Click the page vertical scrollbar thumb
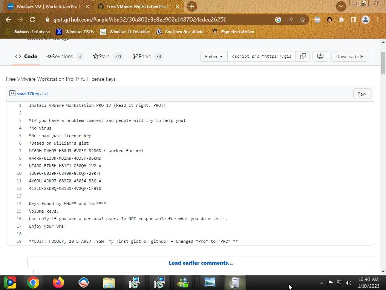 [x=383, y=63]
